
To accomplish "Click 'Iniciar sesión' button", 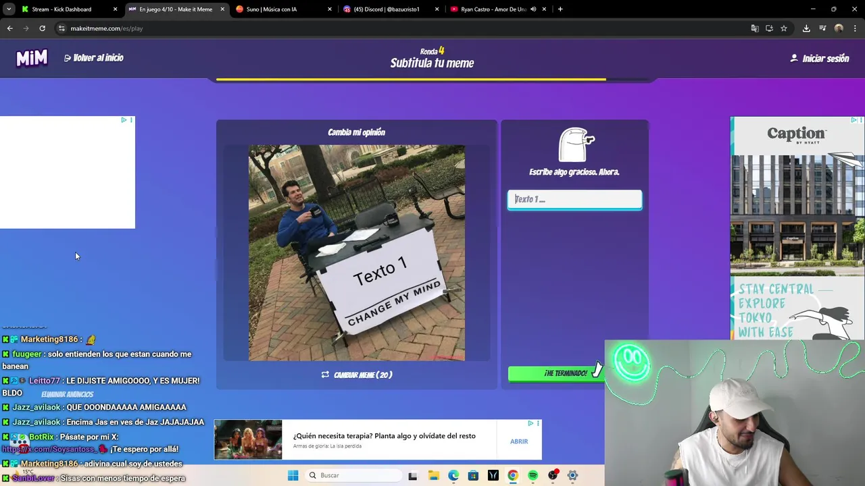I will (820, 59).
